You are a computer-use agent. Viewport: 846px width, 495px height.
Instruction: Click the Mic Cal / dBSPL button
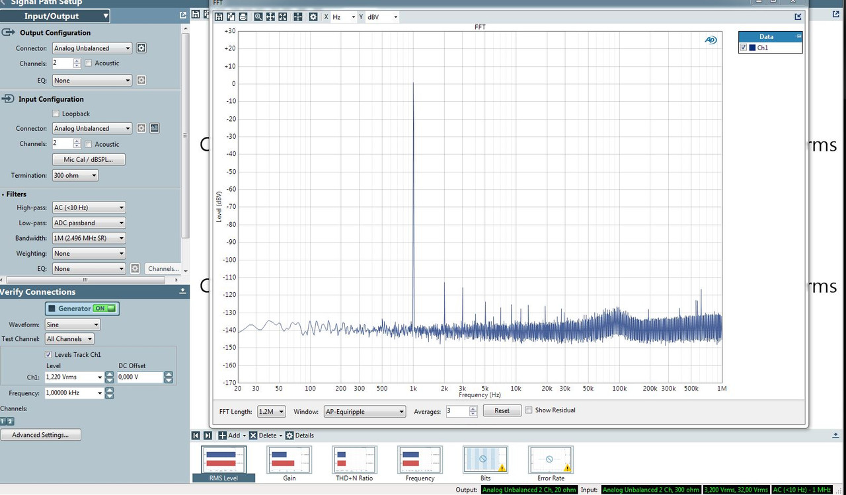[x=89, y=160]
